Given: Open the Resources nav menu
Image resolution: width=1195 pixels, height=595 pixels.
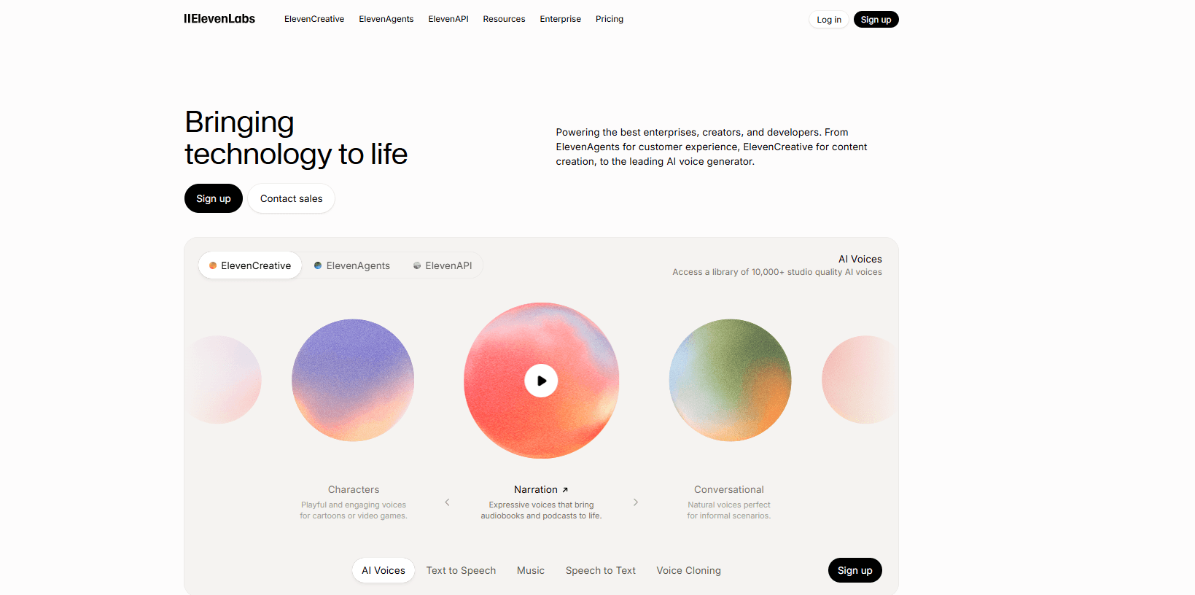Looking at the screenshot, I should 504,19.
